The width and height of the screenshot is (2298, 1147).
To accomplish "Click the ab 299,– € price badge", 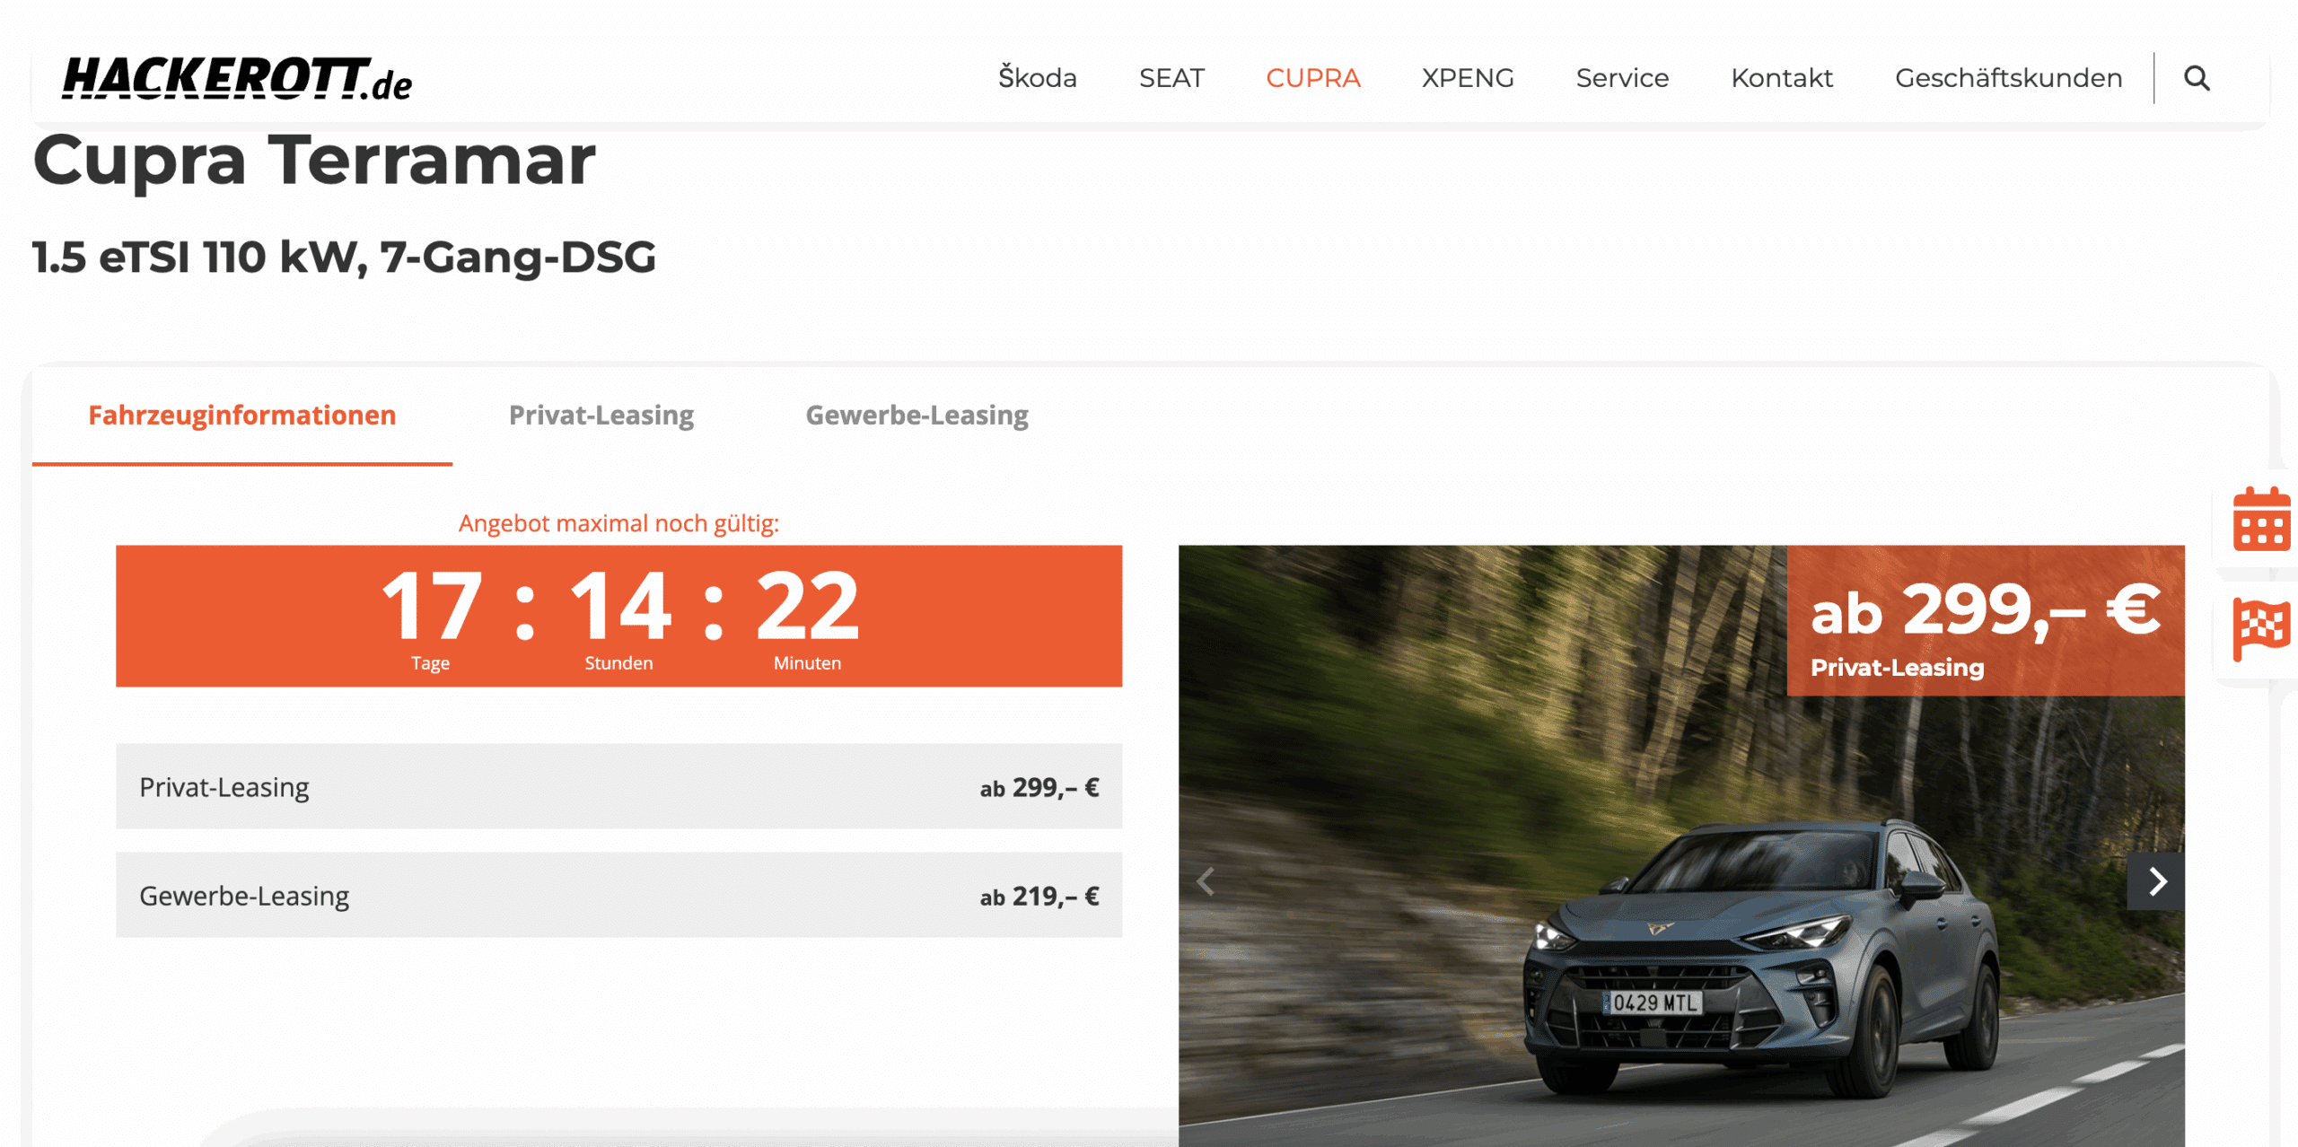I will pyautogui.click(x=1986, y=620).
